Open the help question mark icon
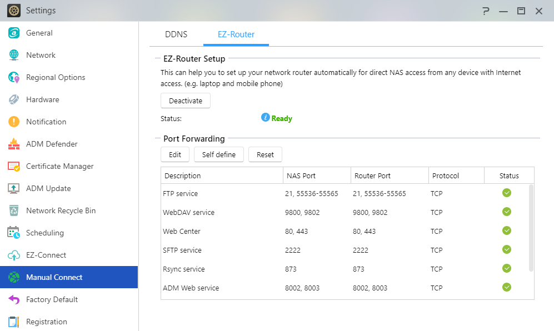This screenshot has height=331, width=554. (486, 11)
